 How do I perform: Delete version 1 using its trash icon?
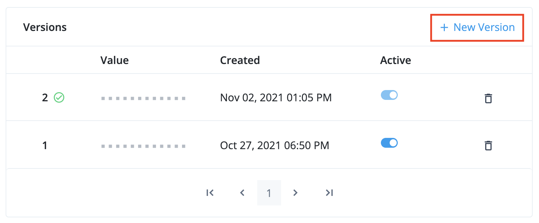point(488,146)
